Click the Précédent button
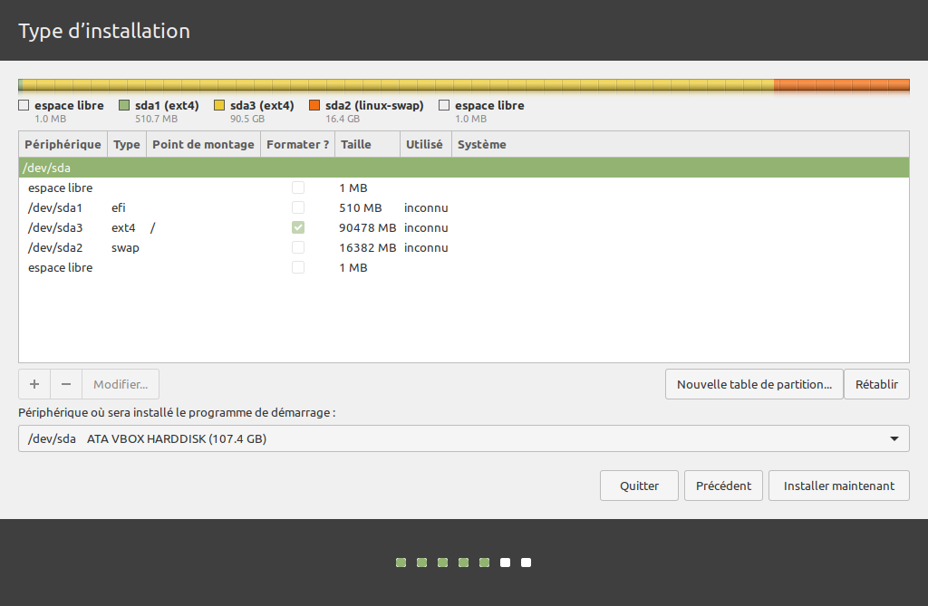This screenshot has width=928, height=606. (723, 485)
